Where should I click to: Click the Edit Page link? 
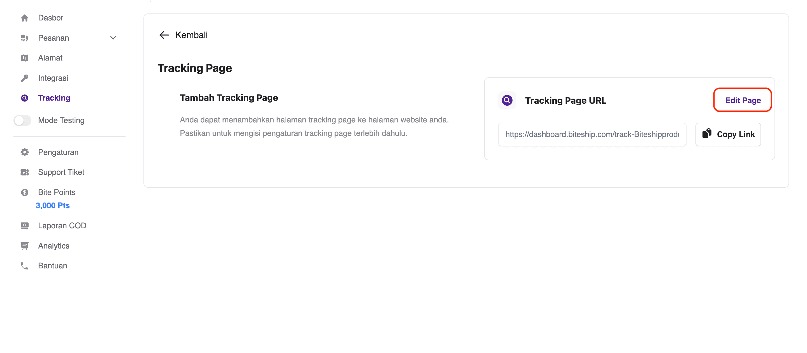tap(743, 100)
